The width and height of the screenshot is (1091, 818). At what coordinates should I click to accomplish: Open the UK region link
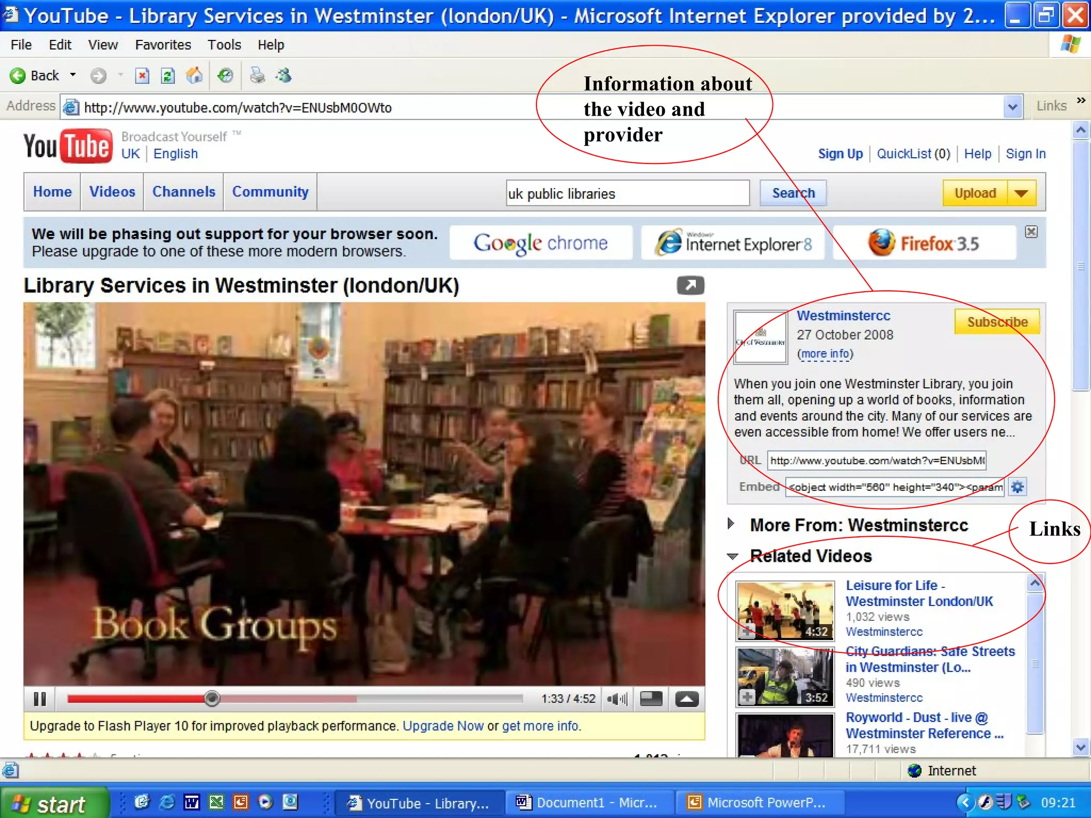(130, 154)
